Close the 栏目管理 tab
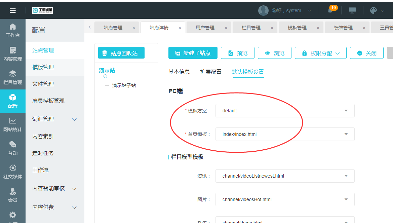Viewport: 393px width, 223px height. coord(272,28)
